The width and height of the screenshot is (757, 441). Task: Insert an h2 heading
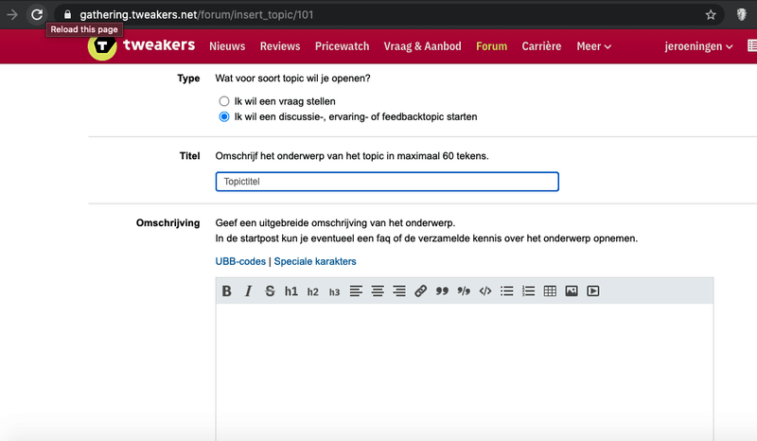(x=313, y=291)
